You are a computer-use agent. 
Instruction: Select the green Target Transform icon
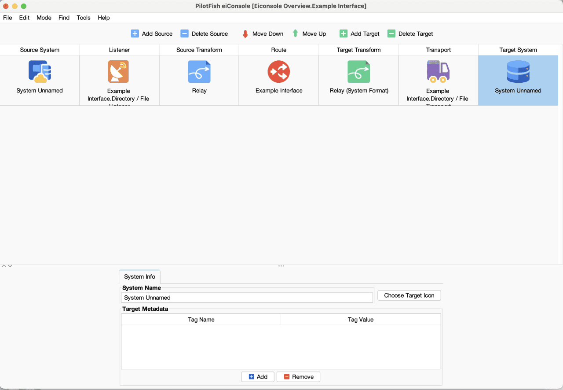(358, 71)
